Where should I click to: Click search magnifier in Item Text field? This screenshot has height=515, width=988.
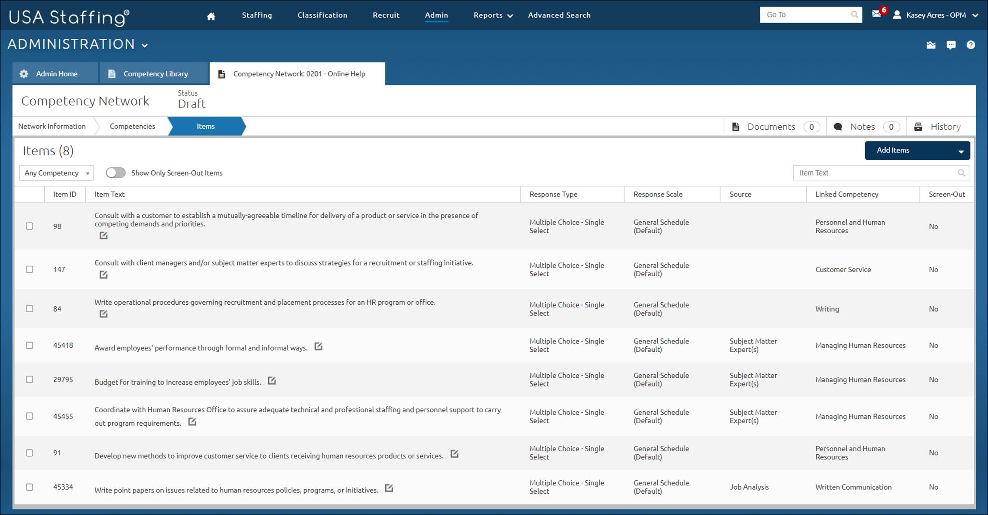(x=961, y=173)
